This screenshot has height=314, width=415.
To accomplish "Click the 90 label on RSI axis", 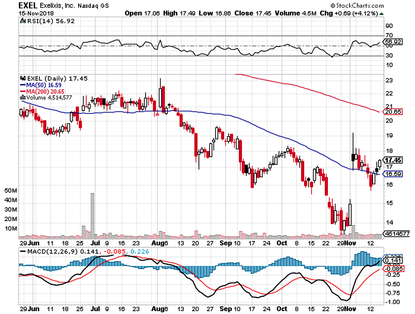I will [x=389, y=26].
